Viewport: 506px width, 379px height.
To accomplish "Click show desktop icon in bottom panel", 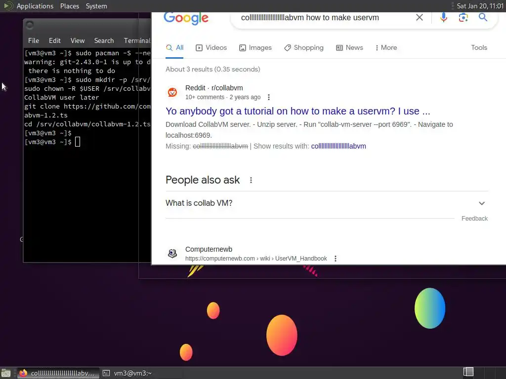I will pyautogui.click(x=6, y=373).
